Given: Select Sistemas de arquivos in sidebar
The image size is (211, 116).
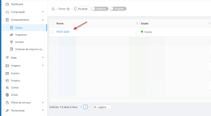Looking at the screenshot, I should click(29, 49).
